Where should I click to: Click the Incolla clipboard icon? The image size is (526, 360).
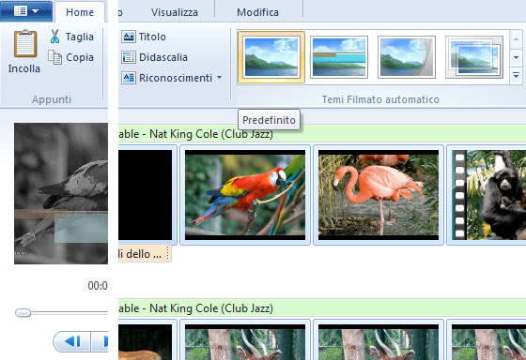tap(25, 43)
